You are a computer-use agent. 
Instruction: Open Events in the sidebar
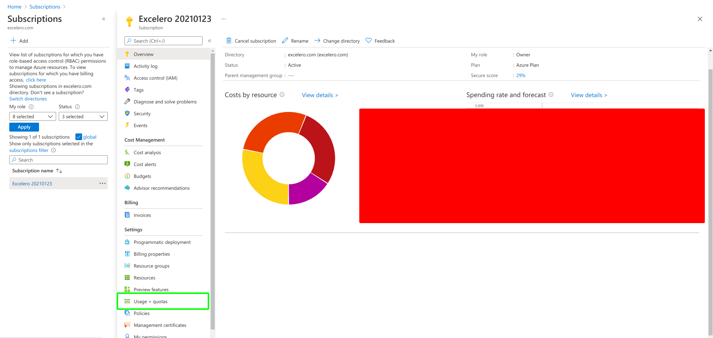tap(140, 125)
